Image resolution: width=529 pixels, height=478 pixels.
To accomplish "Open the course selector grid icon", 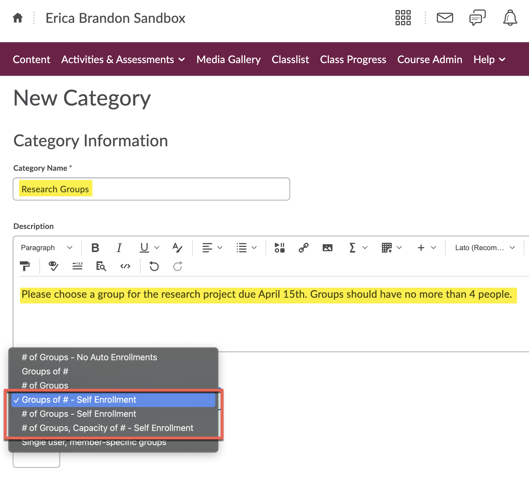I will tap(403, 18).
